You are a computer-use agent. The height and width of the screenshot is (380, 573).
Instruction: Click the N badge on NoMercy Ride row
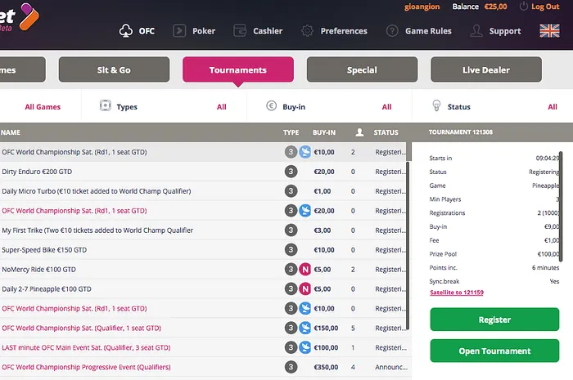305,269
